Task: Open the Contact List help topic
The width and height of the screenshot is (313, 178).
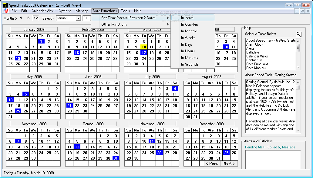Action: pyautogui.click(x=255, y=60)
